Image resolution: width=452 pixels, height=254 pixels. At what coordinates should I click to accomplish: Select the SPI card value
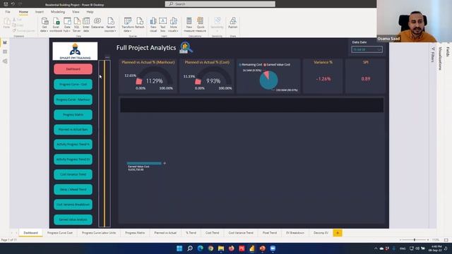click(x=366, y=79)
